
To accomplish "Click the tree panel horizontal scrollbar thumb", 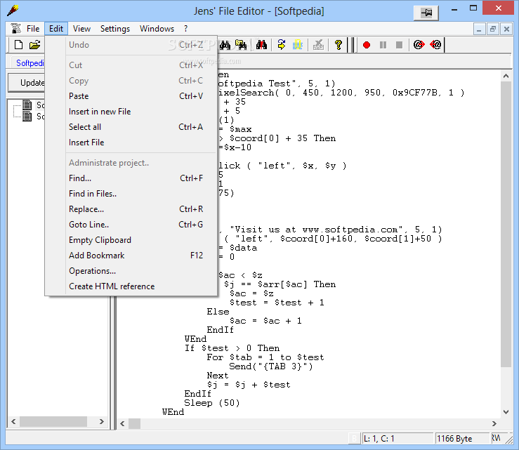I will [x=53, y=421].
